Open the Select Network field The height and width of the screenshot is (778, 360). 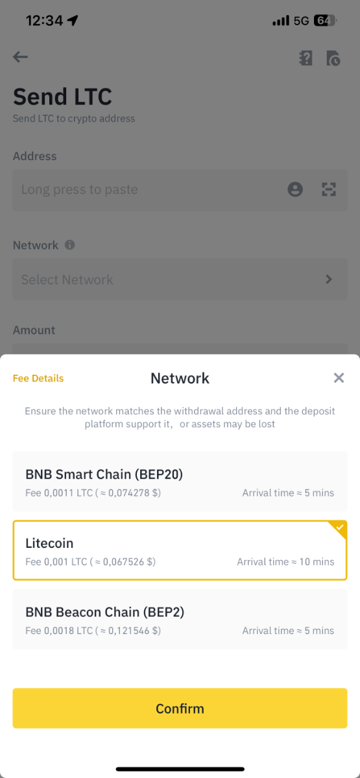pyautogui.click(x=180, y=279)
